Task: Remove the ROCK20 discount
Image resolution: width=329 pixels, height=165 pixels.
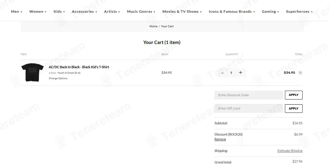Action: point(220,140)
